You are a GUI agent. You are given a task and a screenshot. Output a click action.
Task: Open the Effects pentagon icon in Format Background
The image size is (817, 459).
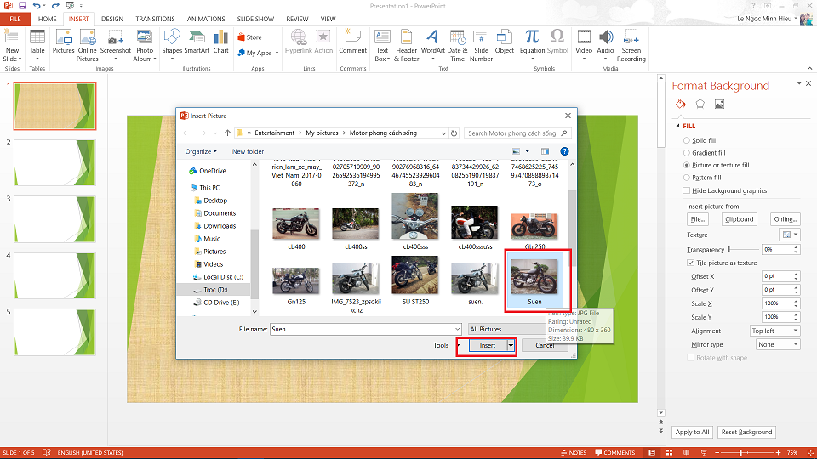click(700, 104)
